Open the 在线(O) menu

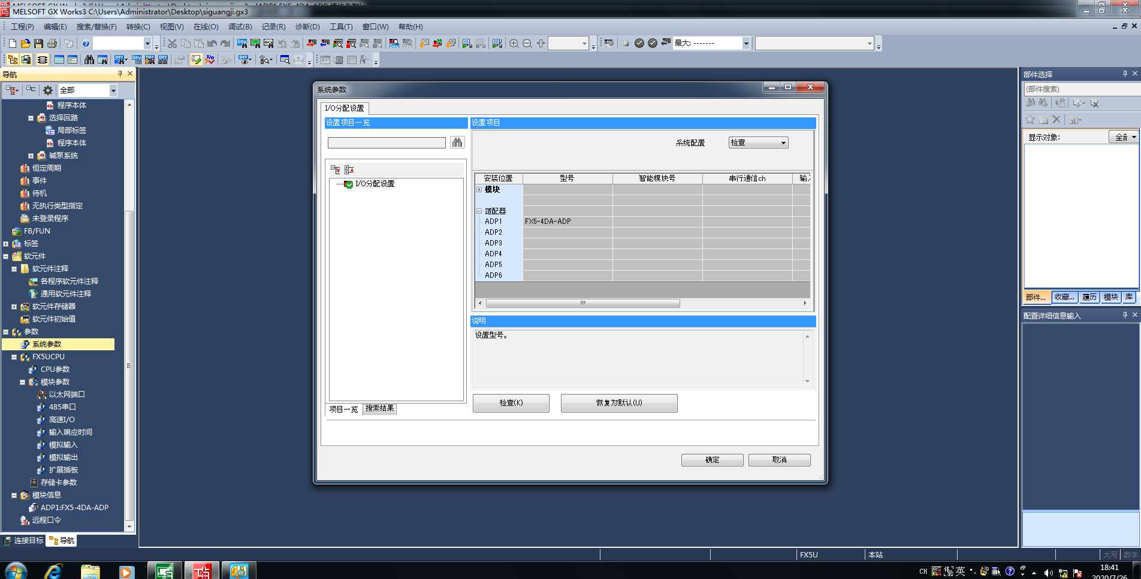(206, 27)
